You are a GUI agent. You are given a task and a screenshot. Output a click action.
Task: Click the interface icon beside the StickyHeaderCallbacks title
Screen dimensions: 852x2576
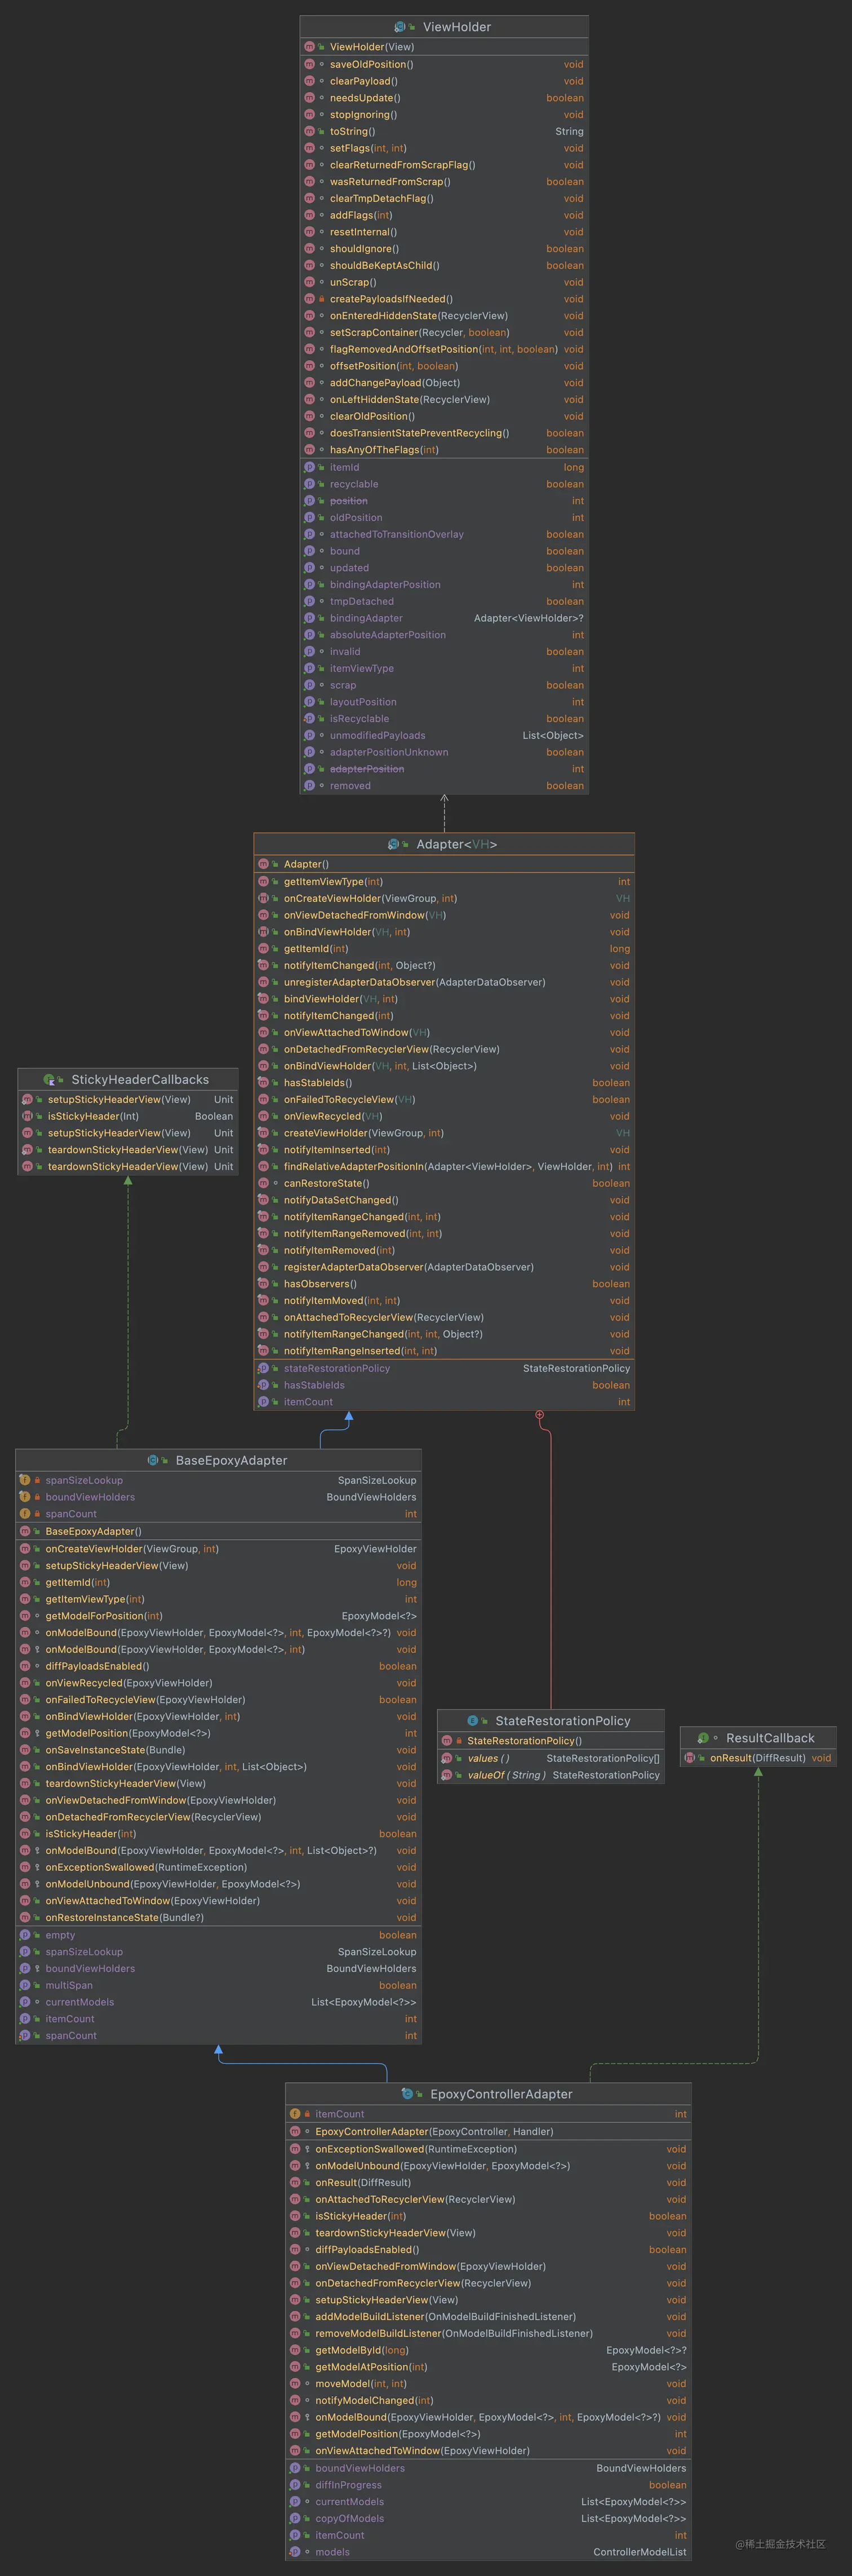(x=49, y=1080)
